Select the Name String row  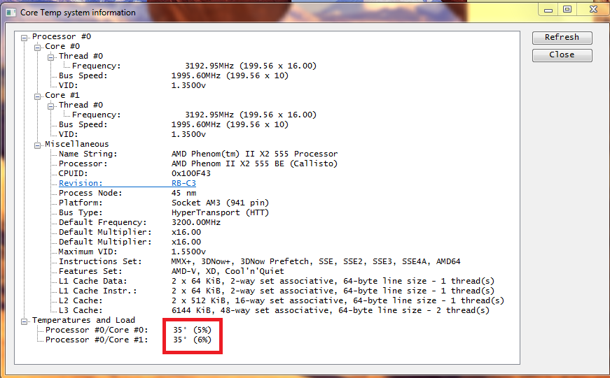[x=198, y=154]
